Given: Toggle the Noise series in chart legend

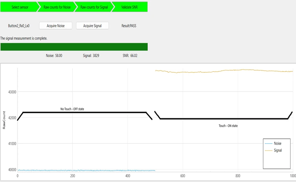Looking at the screenshot, I should (x=277, y=143).
